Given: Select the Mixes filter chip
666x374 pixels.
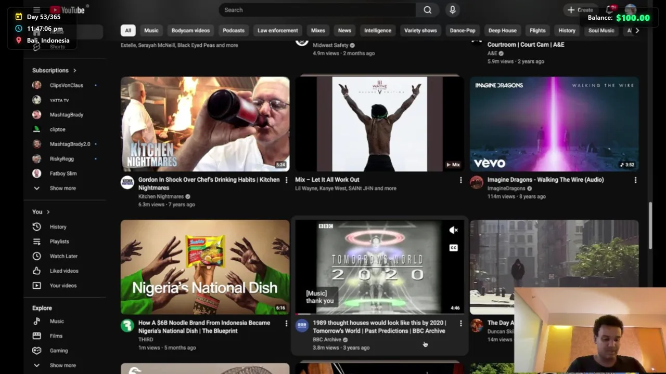Looking at the screenshot, I should (x=318, y=31).
